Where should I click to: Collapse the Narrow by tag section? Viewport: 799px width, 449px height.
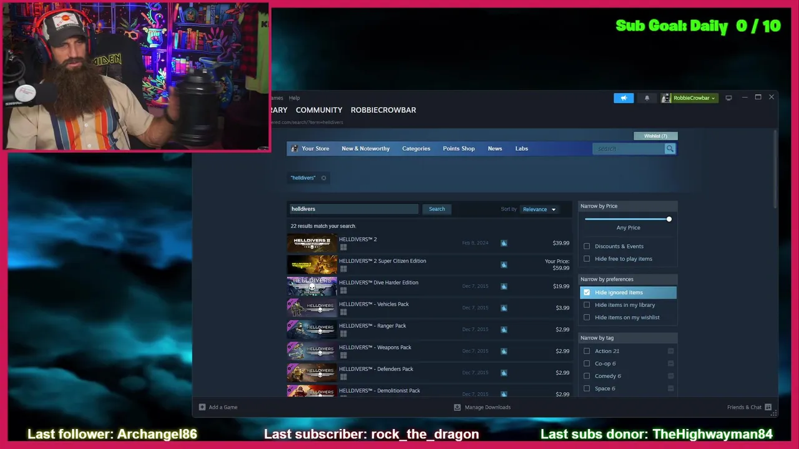tap(628, 338)
